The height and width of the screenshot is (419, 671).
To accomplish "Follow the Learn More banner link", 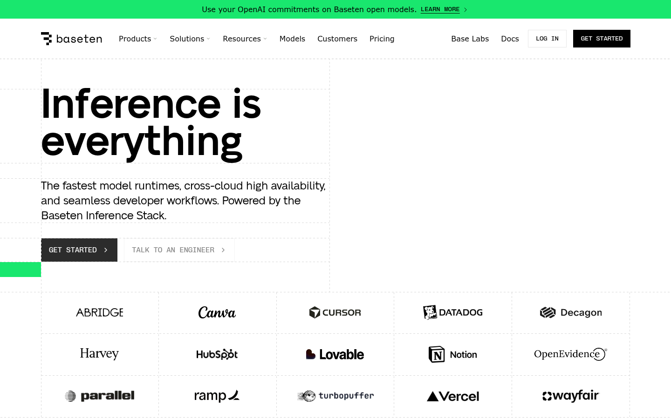I will (x=440, y=9).
